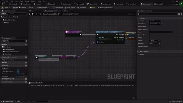Image resolution: width=183 pixels, height=103 pixels.
Task: Open My Blueprint search settings gear
Action: [26, 41]
